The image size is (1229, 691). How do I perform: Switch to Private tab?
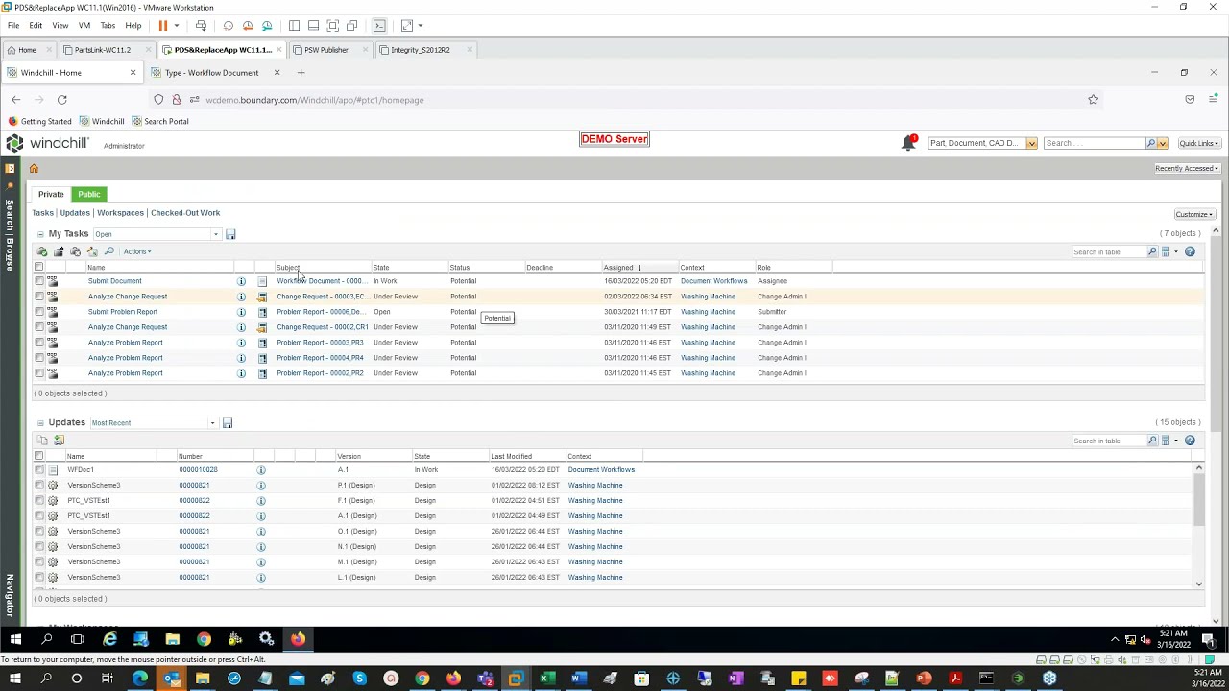coord(51,194)
